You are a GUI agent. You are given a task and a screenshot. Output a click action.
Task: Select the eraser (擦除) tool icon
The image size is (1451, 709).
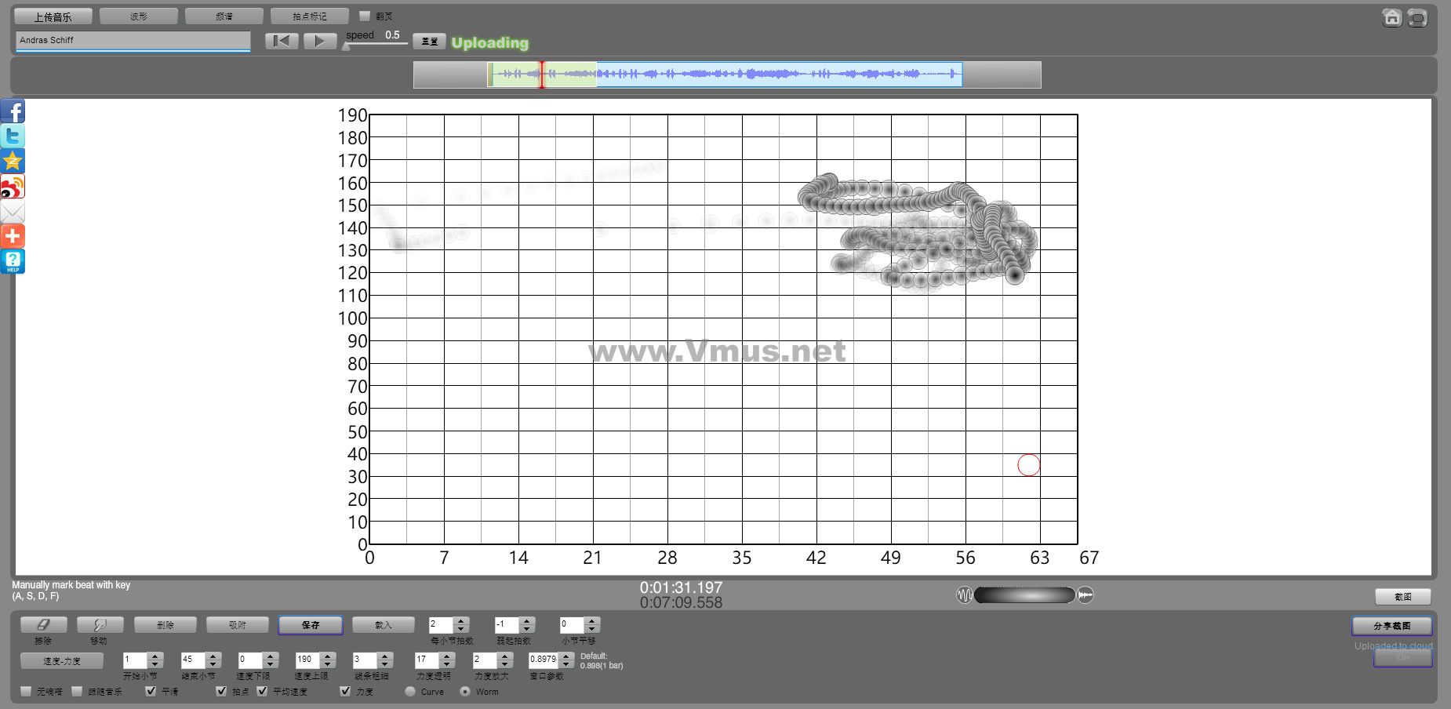coord(43,625)
